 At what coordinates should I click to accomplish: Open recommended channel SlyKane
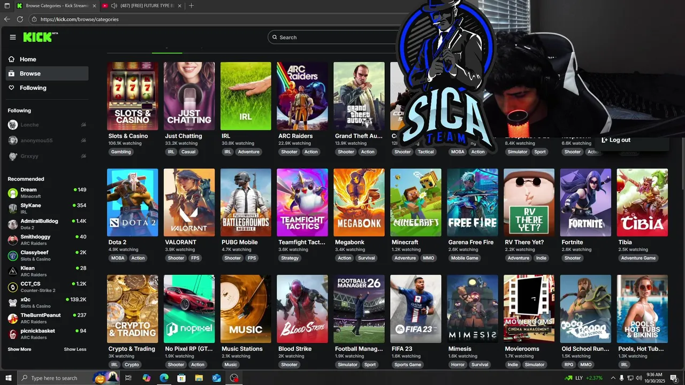click(47, 209)
